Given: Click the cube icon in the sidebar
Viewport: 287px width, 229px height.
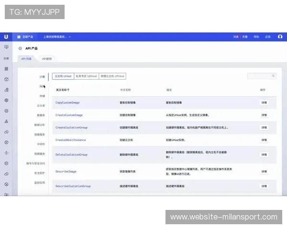Looking at the screenshot, I should (6, 79).
